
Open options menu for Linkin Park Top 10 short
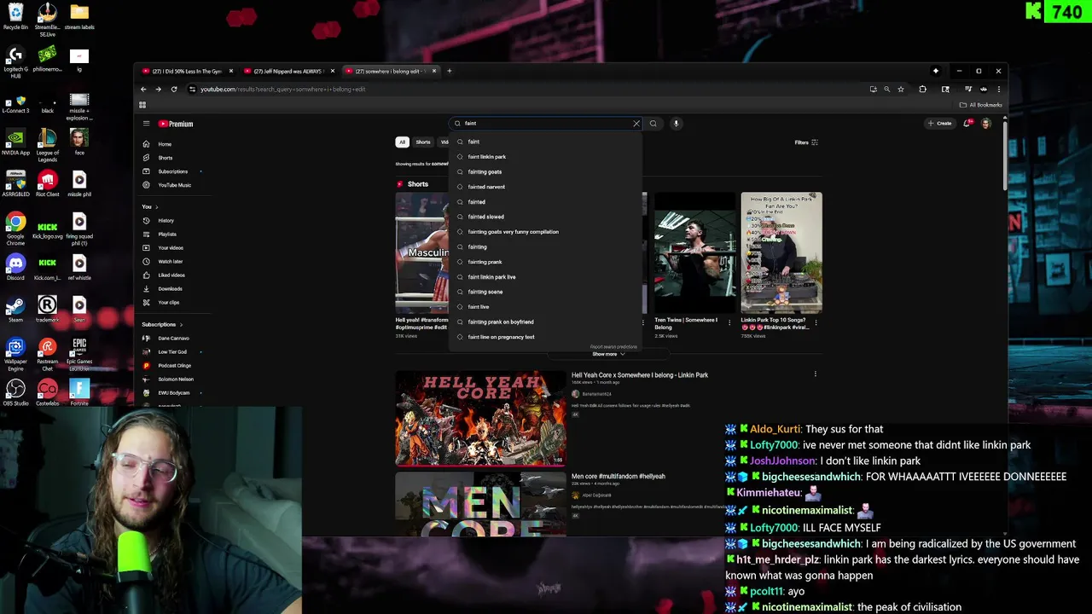pyautogui.click(x=816, y=323)
